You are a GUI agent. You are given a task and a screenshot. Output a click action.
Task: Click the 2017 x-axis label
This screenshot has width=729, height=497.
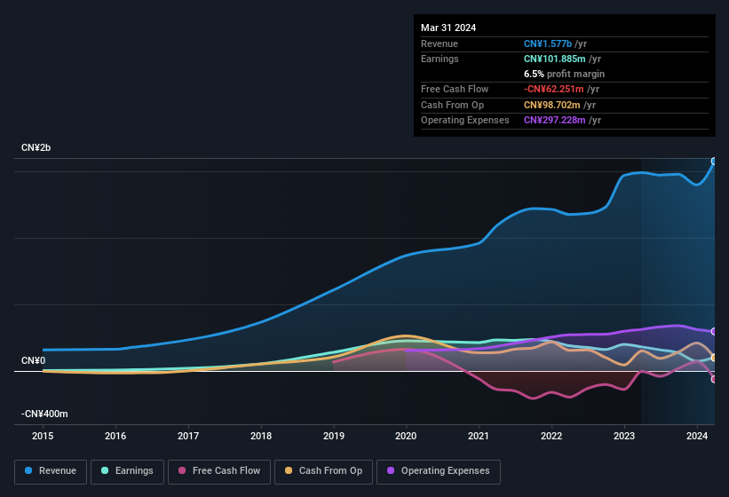click(x=188, y=436)
